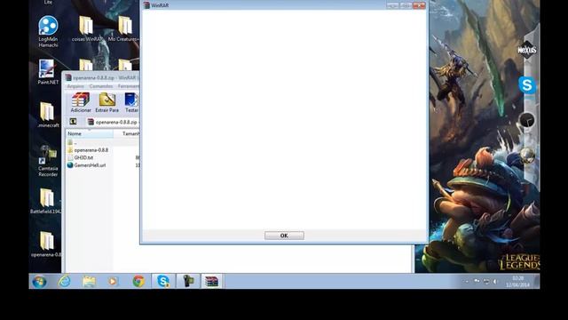This screenshot has height=320, width=568.
Task: Open the 'coisas WinRAR' desktop folder
Action: point(87,29)
